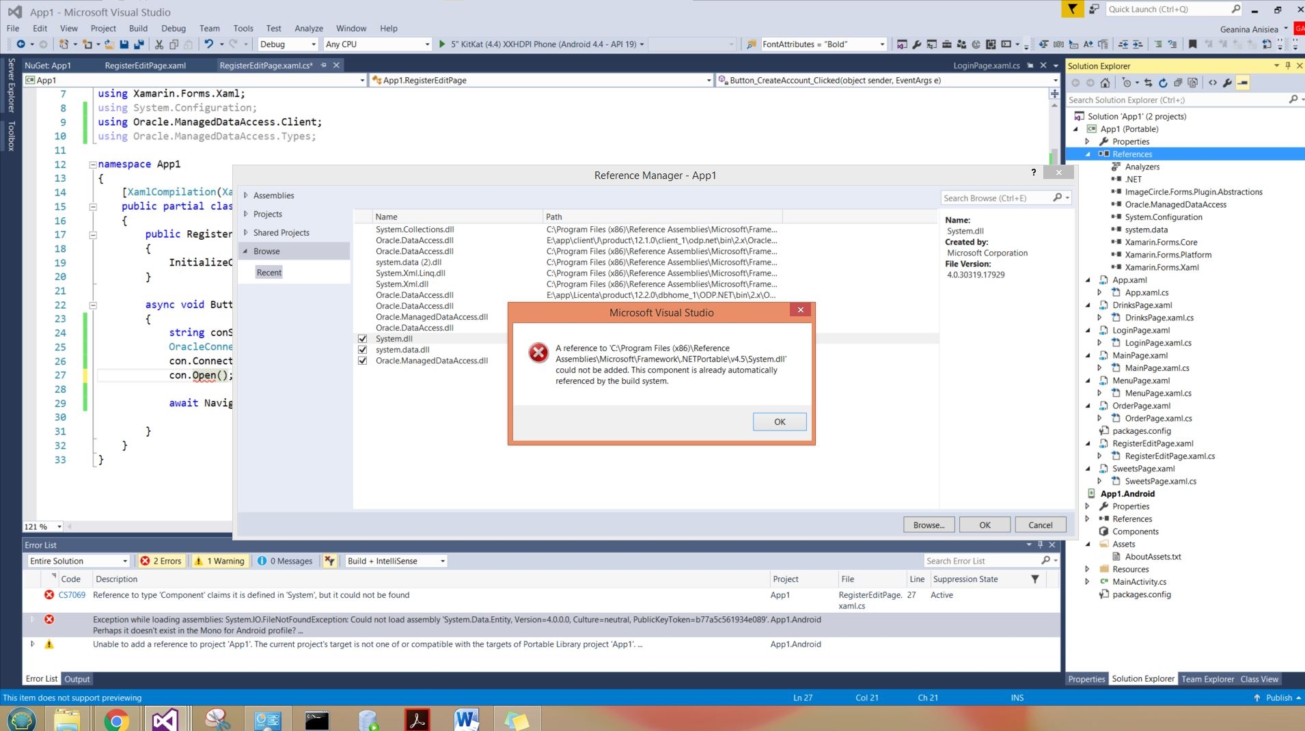
Task: Click the Save All toolbar icon
Action: (139, 44)
